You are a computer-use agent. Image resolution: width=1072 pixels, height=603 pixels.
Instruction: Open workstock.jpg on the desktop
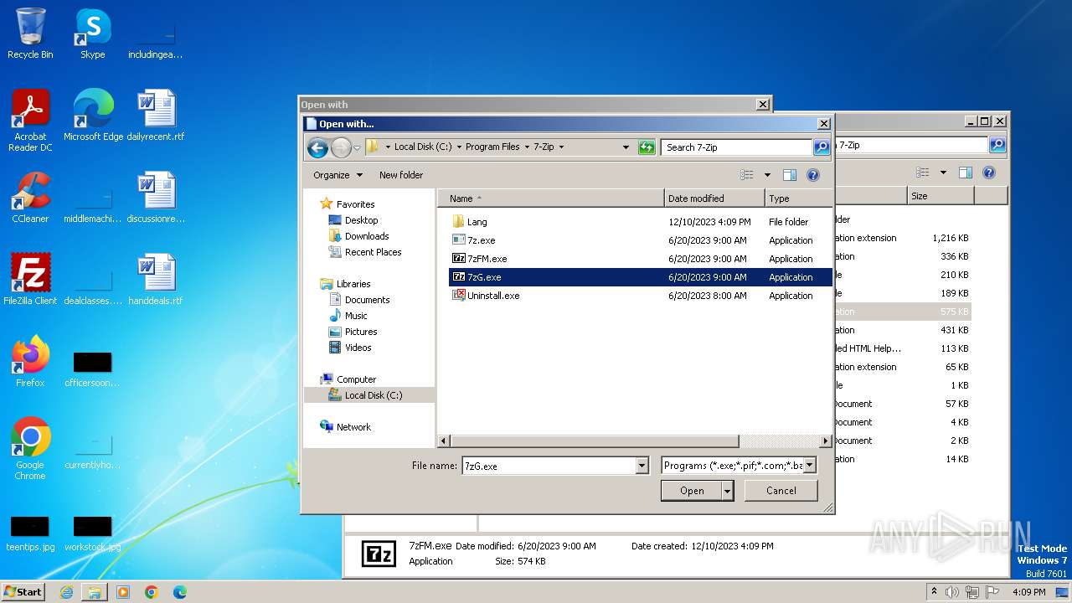click(x=93, y=534)
